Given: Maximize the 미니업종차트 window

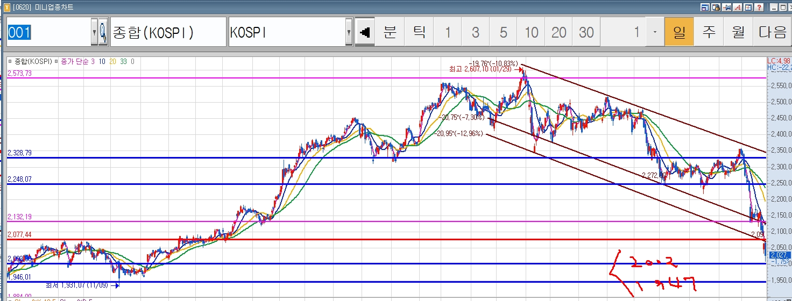Looking at the screenshot, I should tap(783, 8).
